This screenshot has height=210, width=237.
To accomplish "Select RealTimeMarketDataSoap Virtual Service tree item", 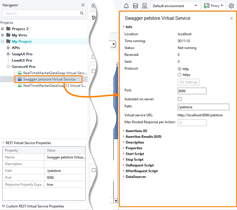I will coord(55,73).
